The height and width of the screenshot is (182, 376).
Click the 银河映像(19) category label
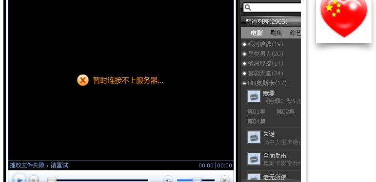click(x=265, y=44)
